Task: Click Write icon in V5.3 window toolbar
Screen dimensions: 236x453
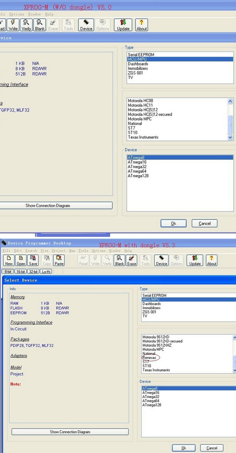Action: pos(95,260)
